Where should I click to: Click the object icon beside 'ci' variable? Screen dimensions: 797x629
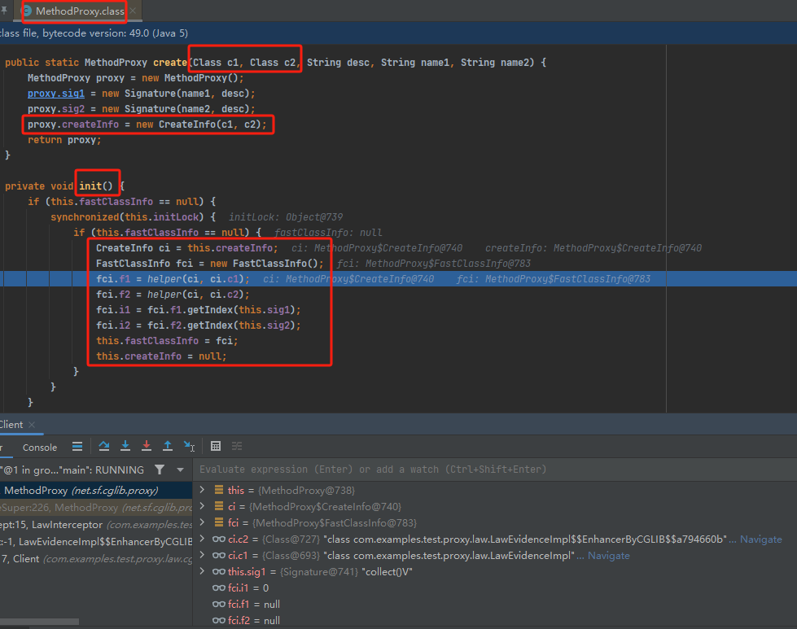pyautogui.click(x=219, y=506)
